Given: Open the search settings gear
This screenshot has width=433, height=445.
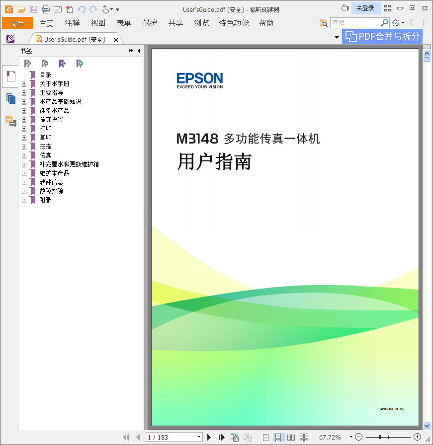Looking at the screenshot, I should 396,23.
